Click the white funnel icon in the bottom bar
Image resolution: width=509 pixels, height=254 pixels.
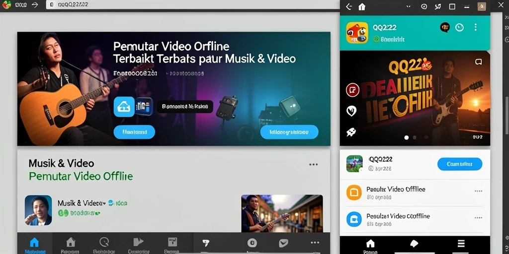205,243
